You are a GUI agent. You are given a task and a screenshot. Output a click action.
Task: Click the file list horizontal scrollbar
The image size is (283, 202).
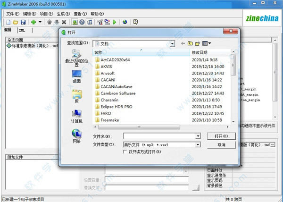tap(139, 127)
